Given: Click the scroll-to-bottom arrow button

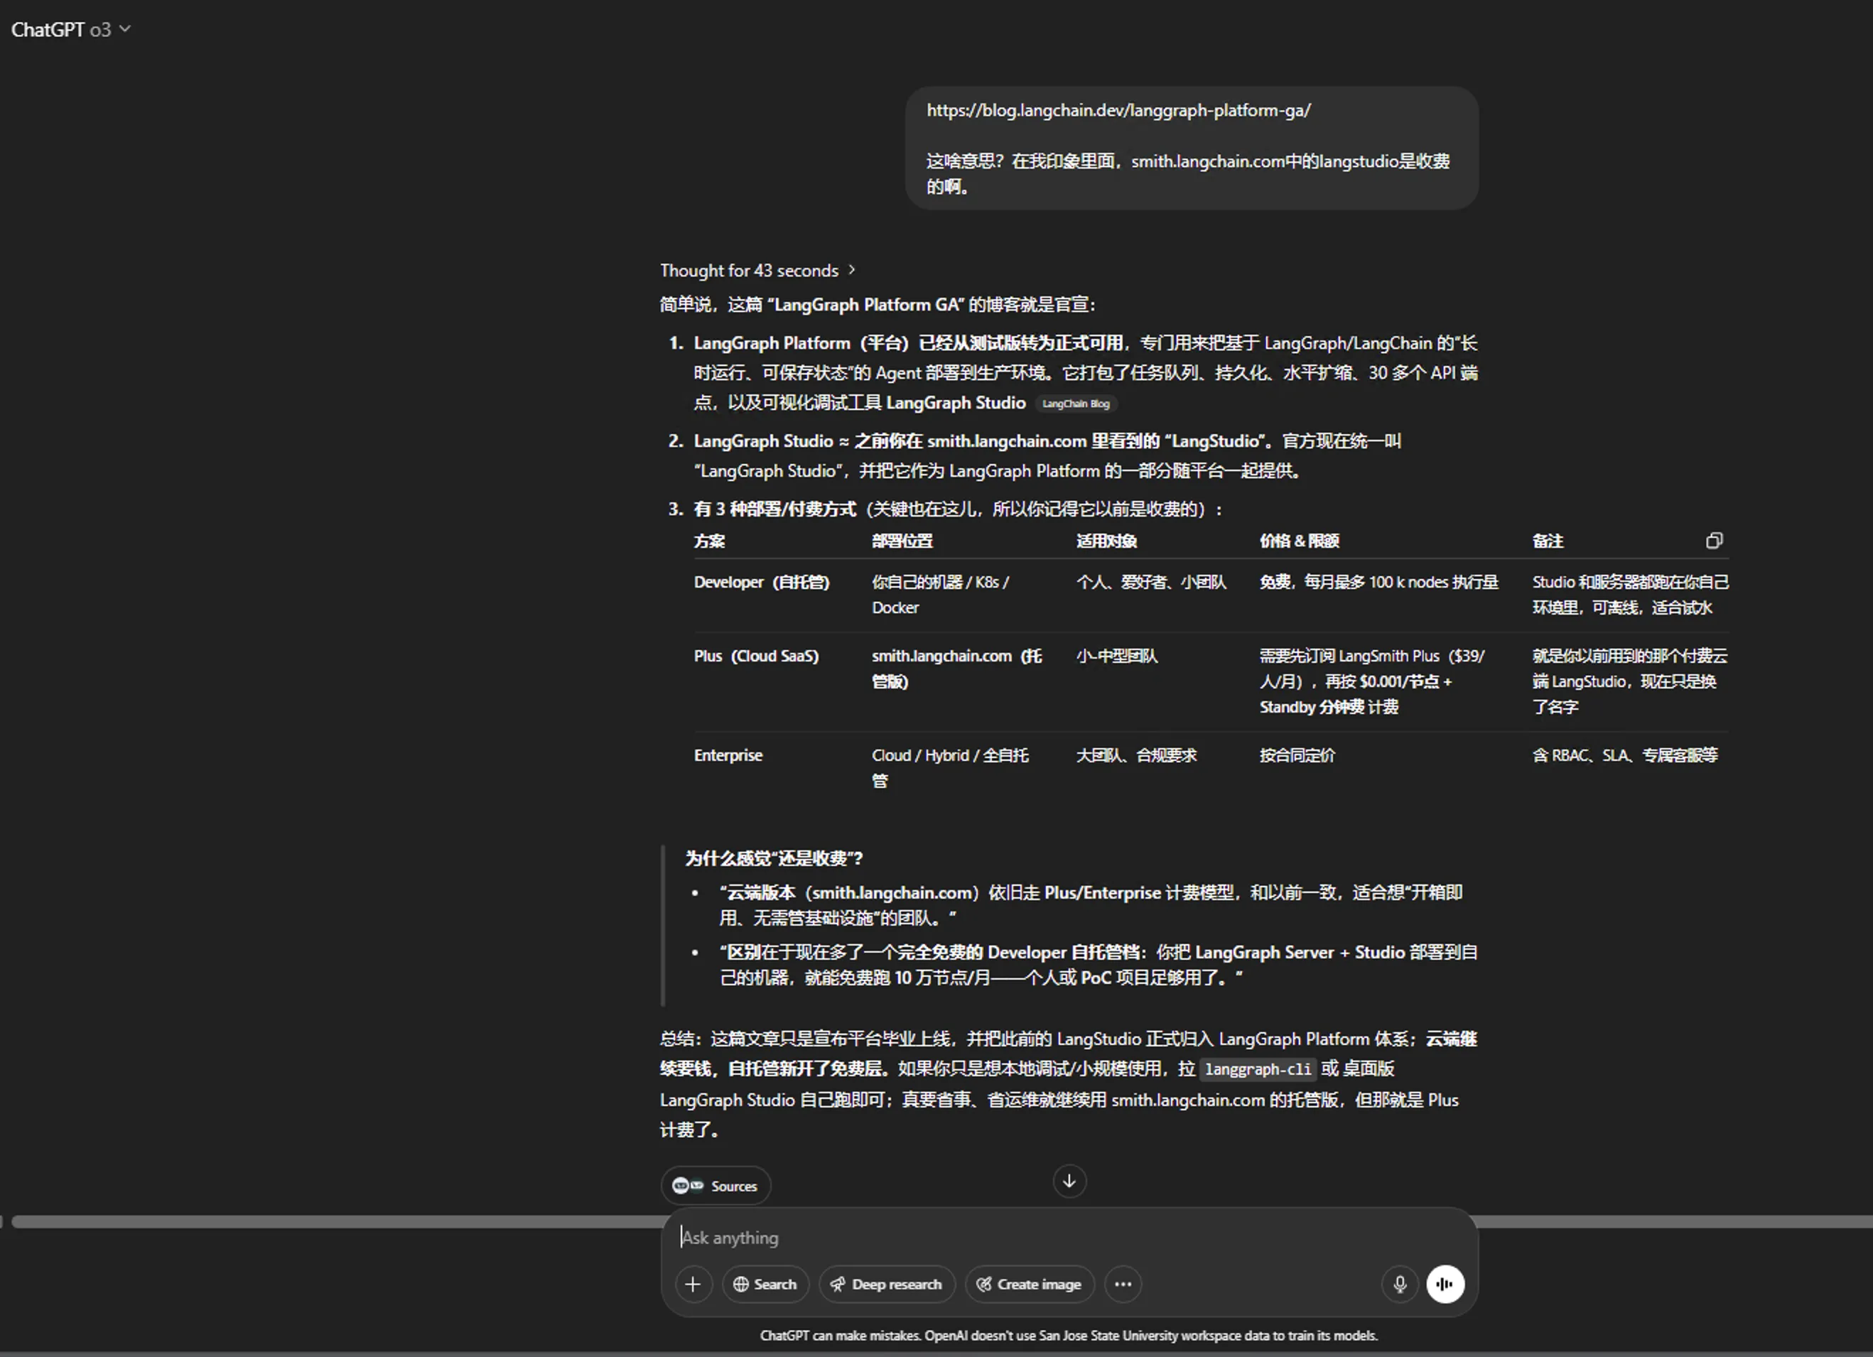Looking at the screenshot, I should click(x=1069, y=1181).
